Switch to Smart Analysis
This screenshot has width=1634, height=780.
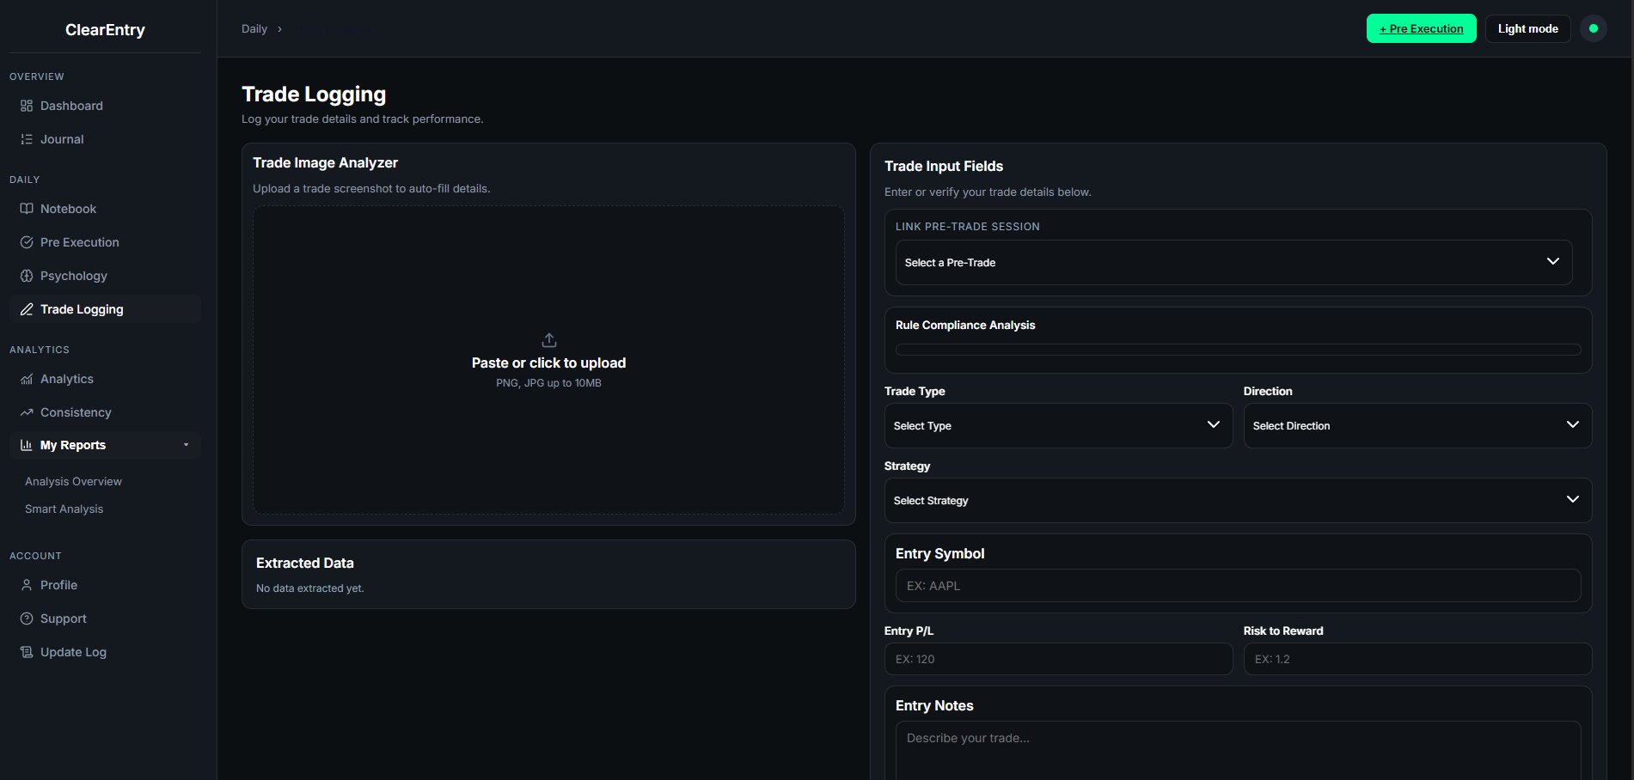click(64, 509)
